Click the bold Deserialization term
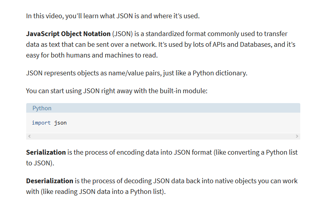Image resolution: width=311 pixels, height=207 pixels. pyautogui.click(x=50, y=181)
